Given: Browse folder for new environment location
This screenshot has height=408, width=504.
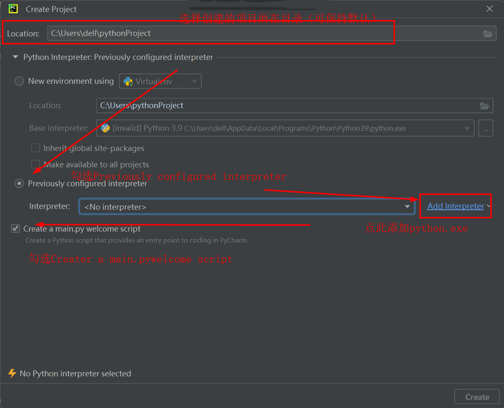Looking at the screenshot, I should [x=484, y=106].
